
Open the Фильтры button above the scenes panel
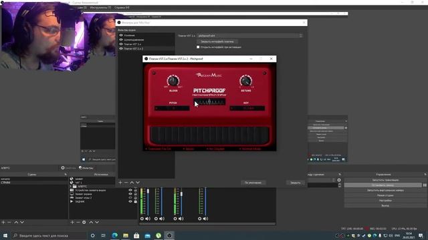pos(86,168)
